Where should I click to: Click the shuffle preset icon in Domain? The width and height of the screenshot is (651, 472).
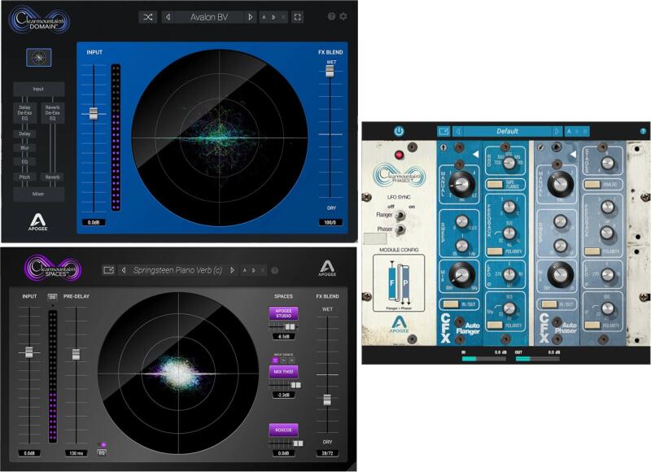[147, 16]
